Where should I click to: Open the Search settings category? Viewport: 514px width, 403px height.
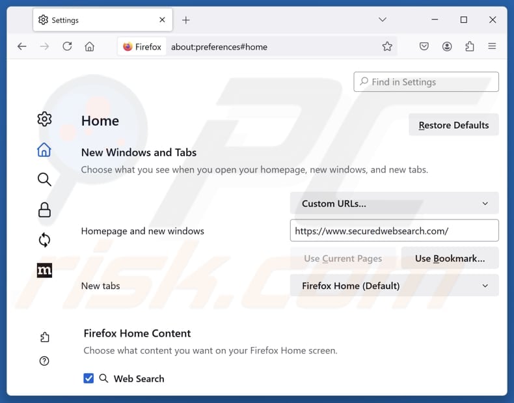tap(44, 180)
